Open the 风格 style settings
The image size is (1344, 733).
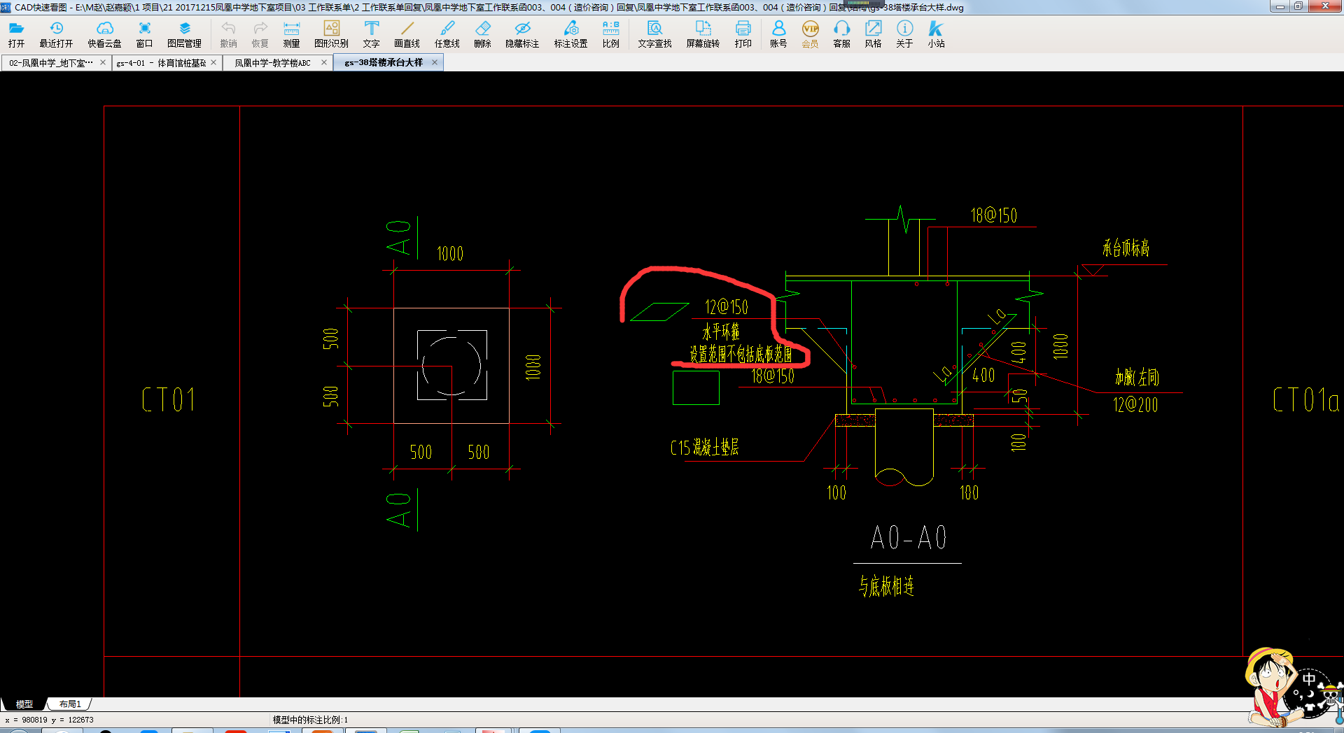point(873,34)
